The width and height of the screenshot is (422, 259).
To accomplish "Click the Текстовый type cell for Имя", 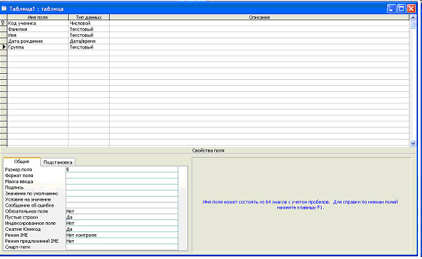I will pos(89,35).
